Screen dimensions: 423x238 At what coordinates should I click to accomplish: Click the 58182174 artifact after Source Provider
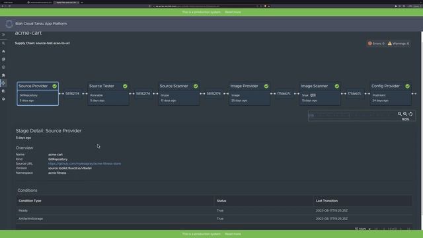pyautogui.click(x=73, y=94)
